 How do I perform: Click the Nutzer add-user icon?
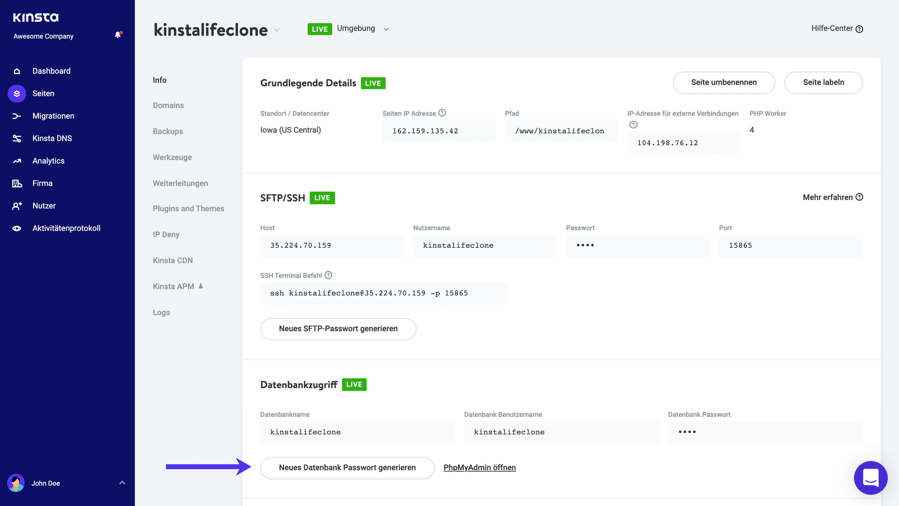pos(17,206)
